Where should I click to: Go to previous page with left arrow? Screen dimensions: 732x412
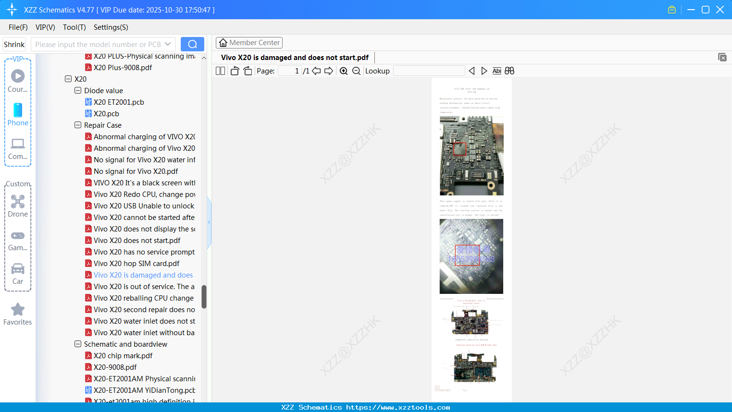(316, 71)
